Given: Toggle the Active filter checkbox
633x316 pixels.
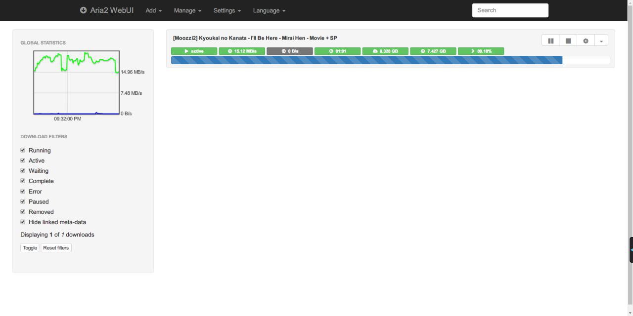Looking at the screenshot, I should click(23, 160).
